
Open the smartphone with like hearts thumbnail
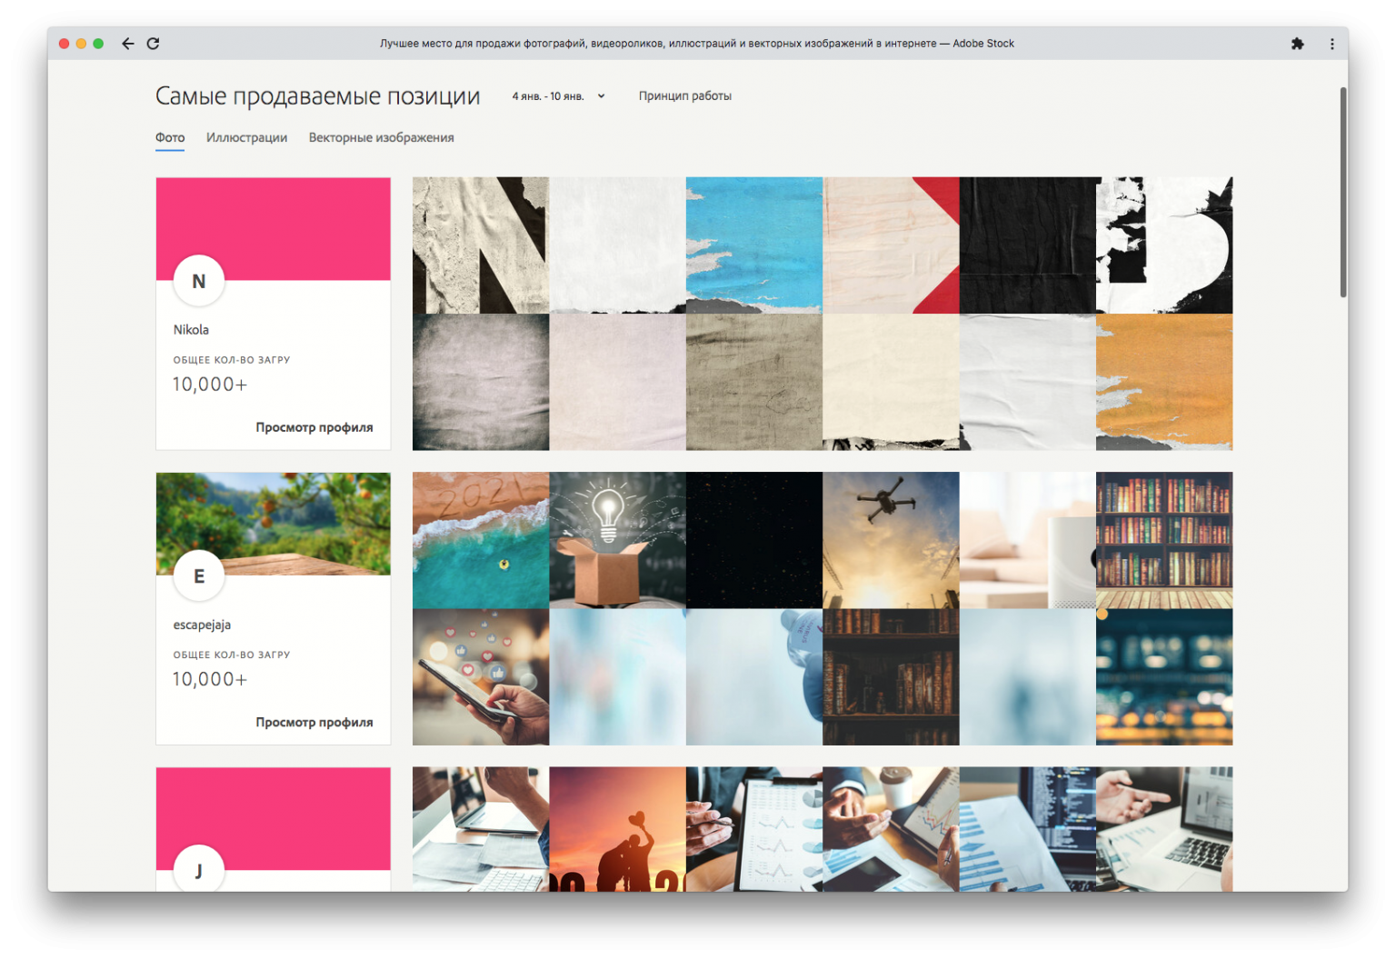click(481, 677)
